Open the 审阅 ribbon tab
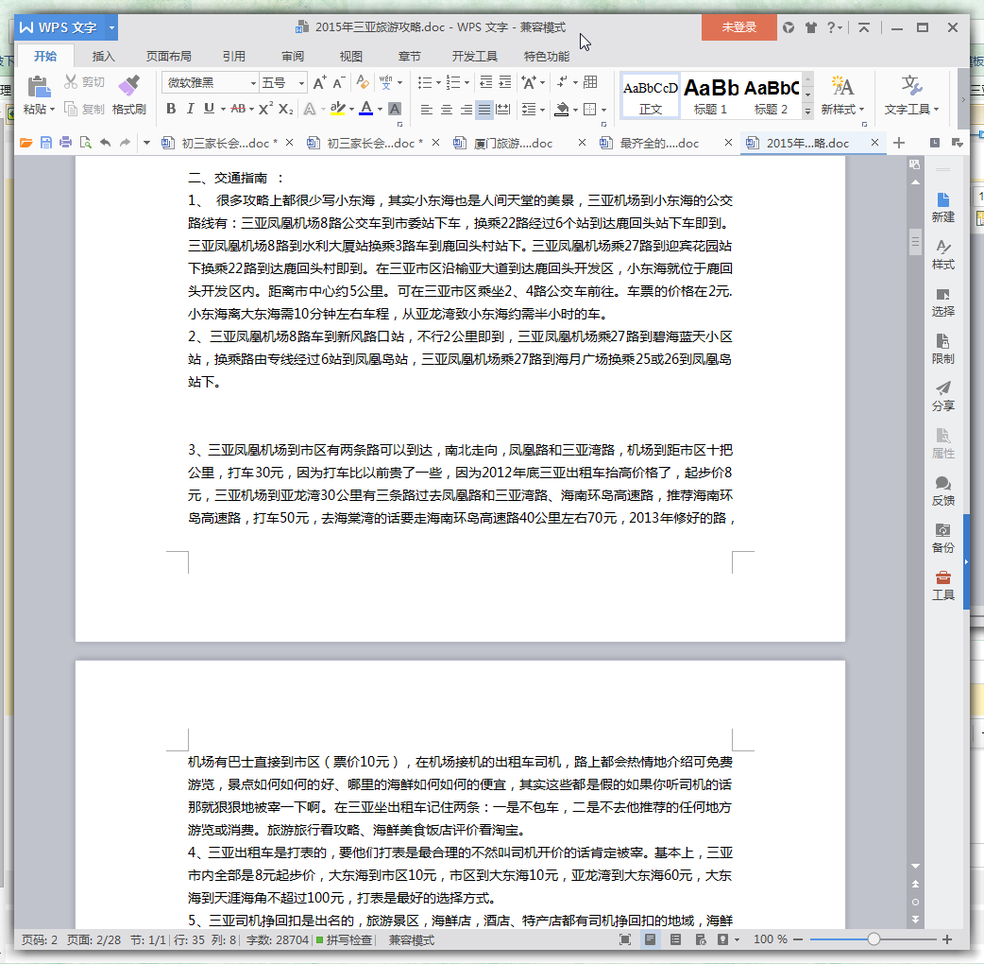 293,57
